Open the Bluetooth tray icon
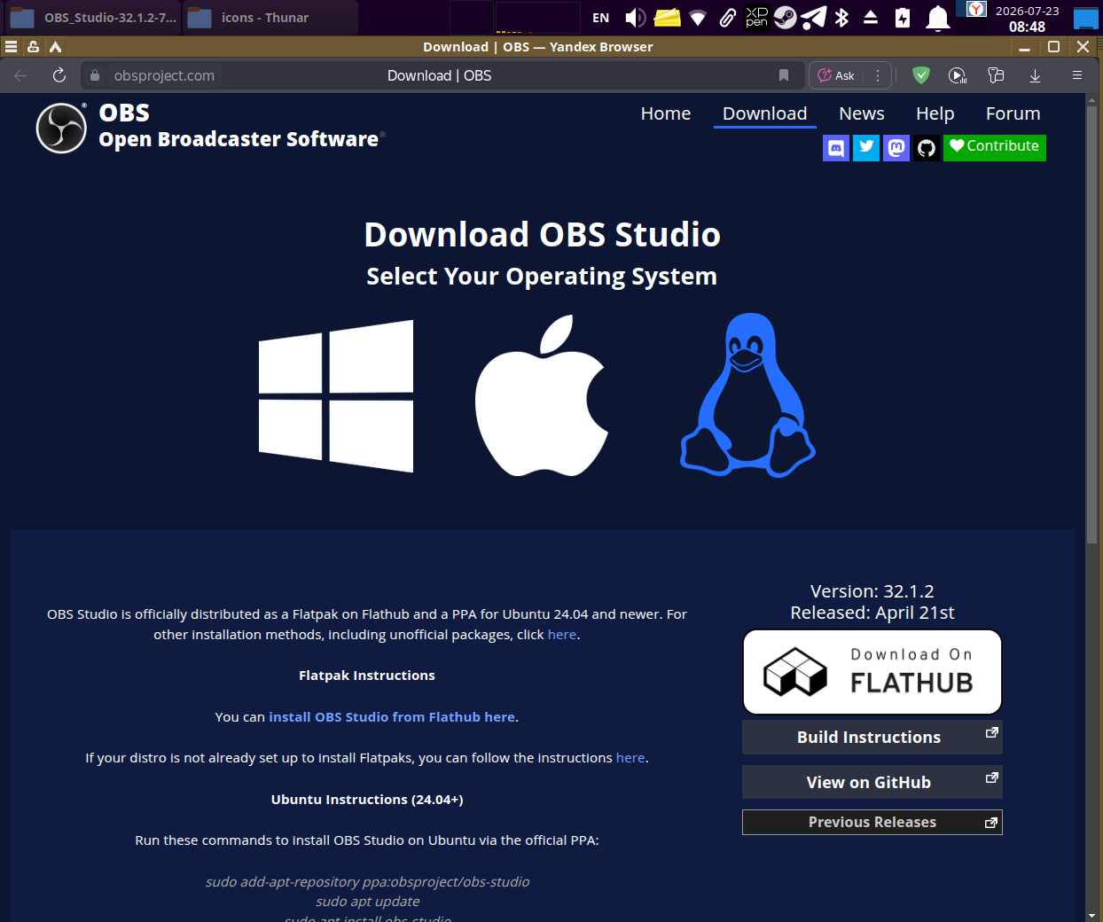Viewport: 1103px width, 922px height. pyautogui.click(x=842, y=18)
